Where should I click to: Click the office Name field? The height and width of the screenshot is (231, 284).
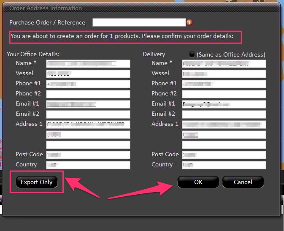(x=88, y=63)
